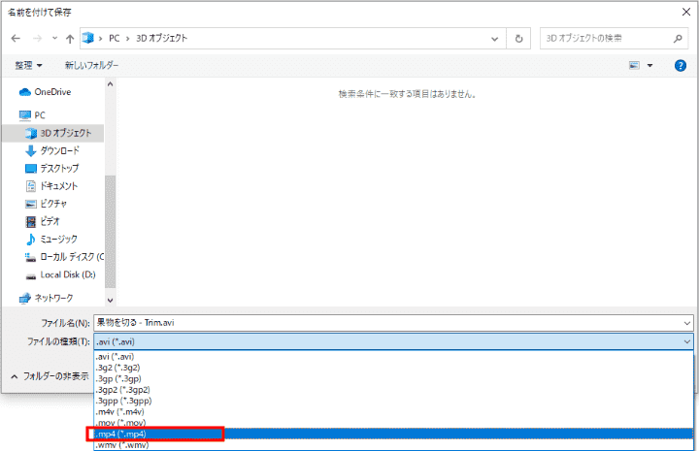This screenshot has height=451, width=699.
Task: Click the ネットワーク icon
Action: (x=25, y=298)
